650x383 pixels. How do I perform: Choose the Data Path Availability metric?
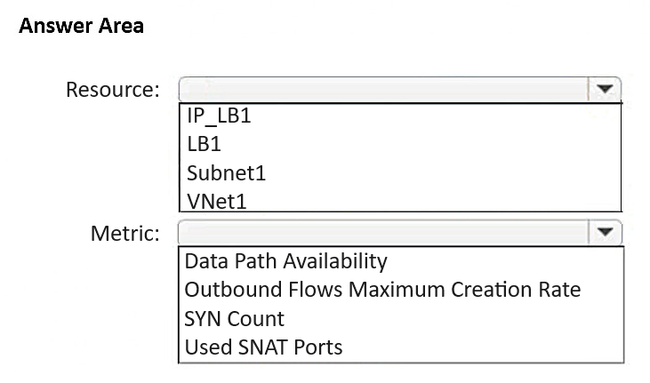point(285,261)
